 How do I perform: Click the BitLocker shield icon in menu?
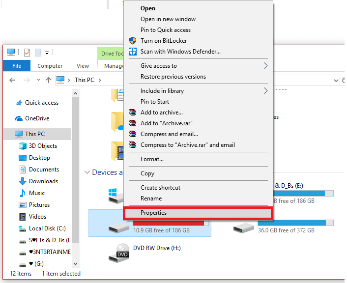click(132, 41)
